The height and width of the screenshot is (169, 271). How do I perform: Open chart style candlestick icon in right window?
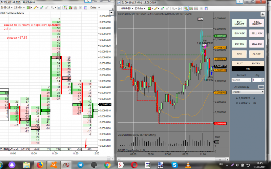click(x=149, y=8)
